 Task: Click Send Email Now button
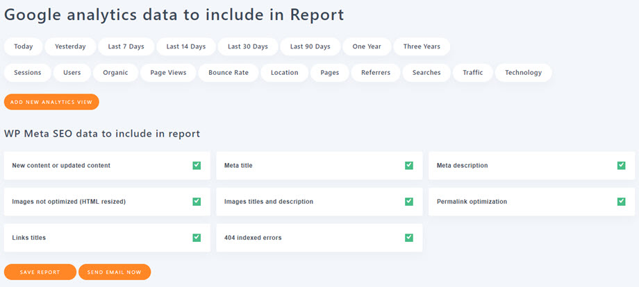tap(115, 272)
